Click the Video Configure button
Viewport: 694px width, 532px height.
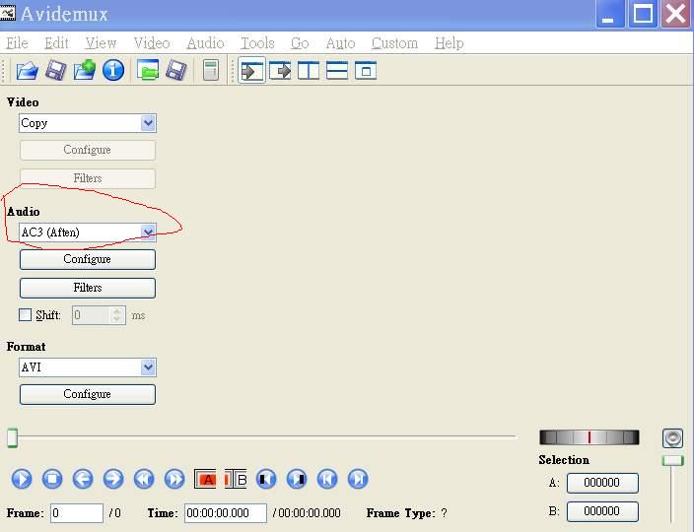[x=88, y=150]
